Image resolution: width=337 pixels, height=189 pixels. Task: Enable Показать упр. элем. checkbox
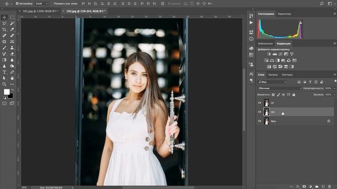(52, 4)
